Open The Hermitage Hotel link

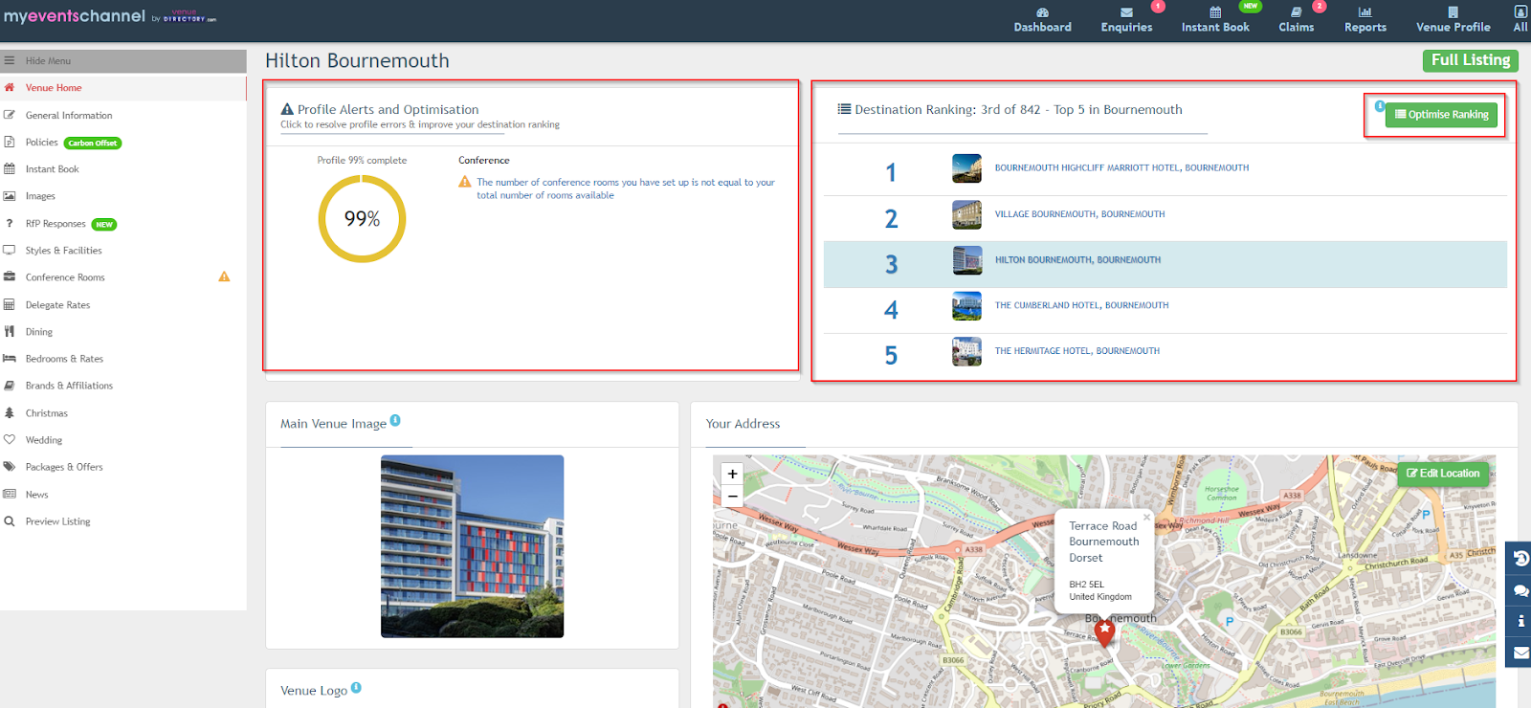pos(1076,351)
